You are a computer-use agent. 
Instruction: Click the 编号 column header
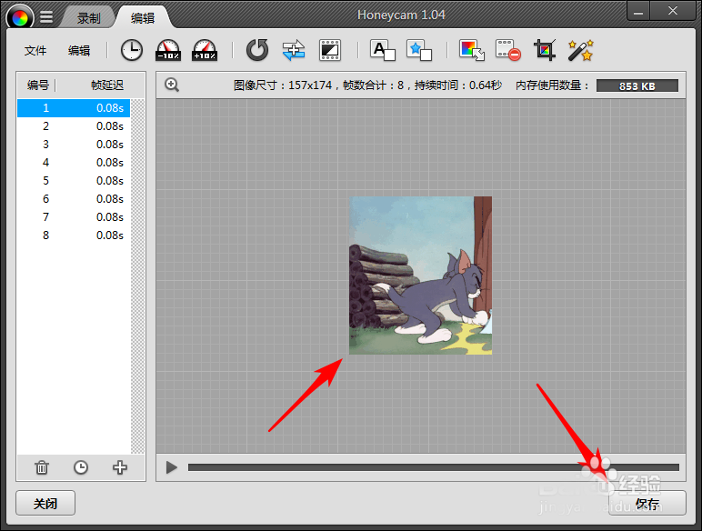[37, 85]
